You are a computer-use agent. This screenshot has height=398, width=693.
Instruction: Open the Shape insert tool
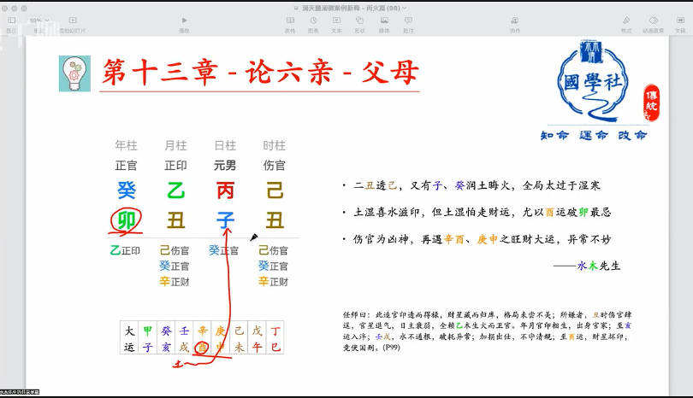click(x=359, y=20)
